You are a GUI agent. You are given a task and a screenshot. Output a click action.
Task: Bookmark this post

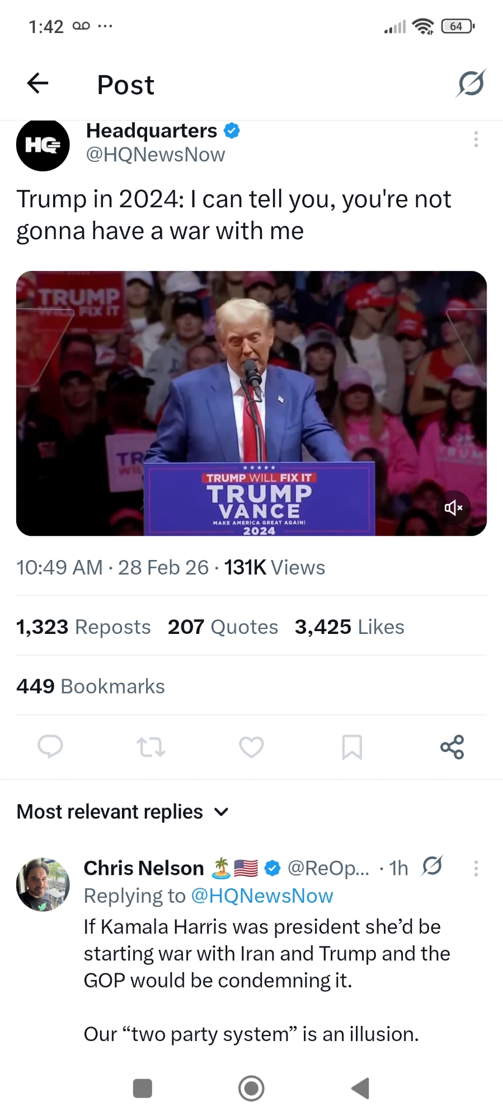pyautogui.click(x=352, y=746)
